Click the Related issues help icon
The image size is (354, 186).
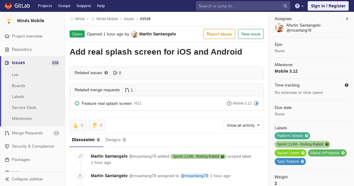coord(106,73)
